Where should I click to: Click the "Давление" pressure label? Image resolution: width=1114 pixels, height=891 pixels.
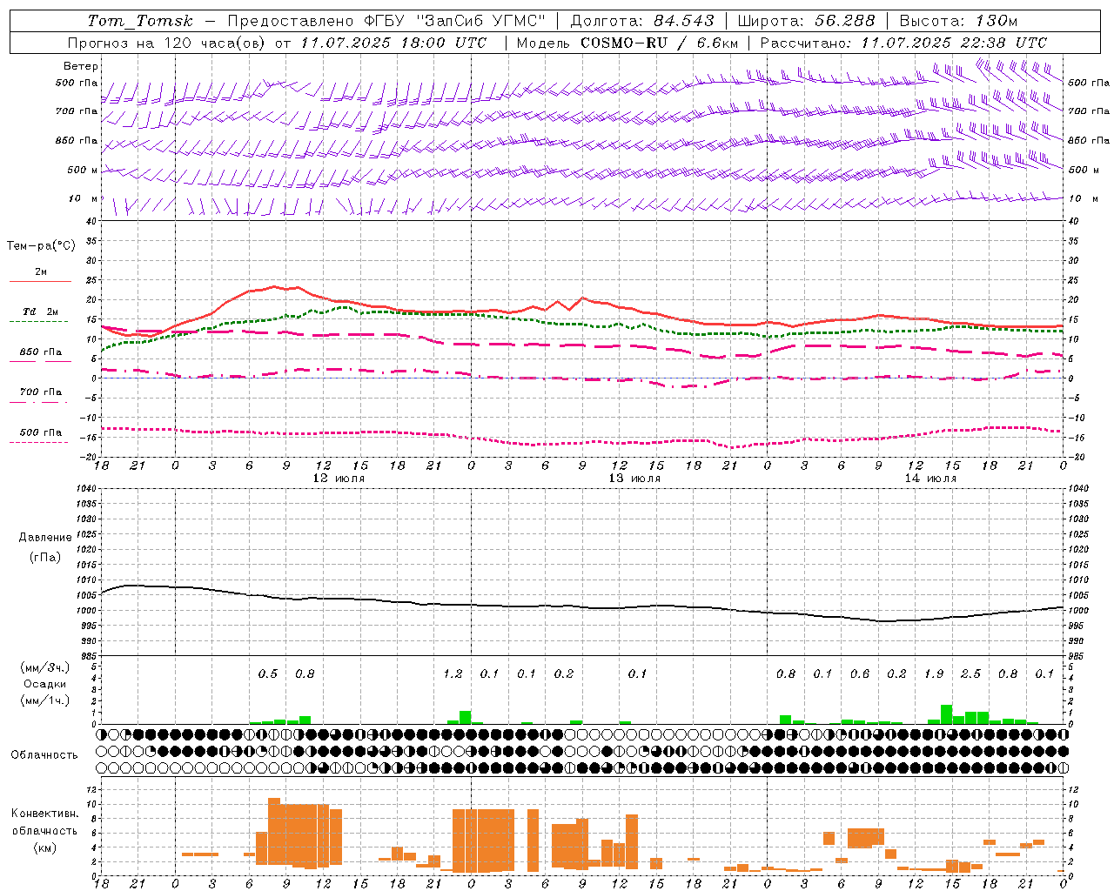click(45, 538)
